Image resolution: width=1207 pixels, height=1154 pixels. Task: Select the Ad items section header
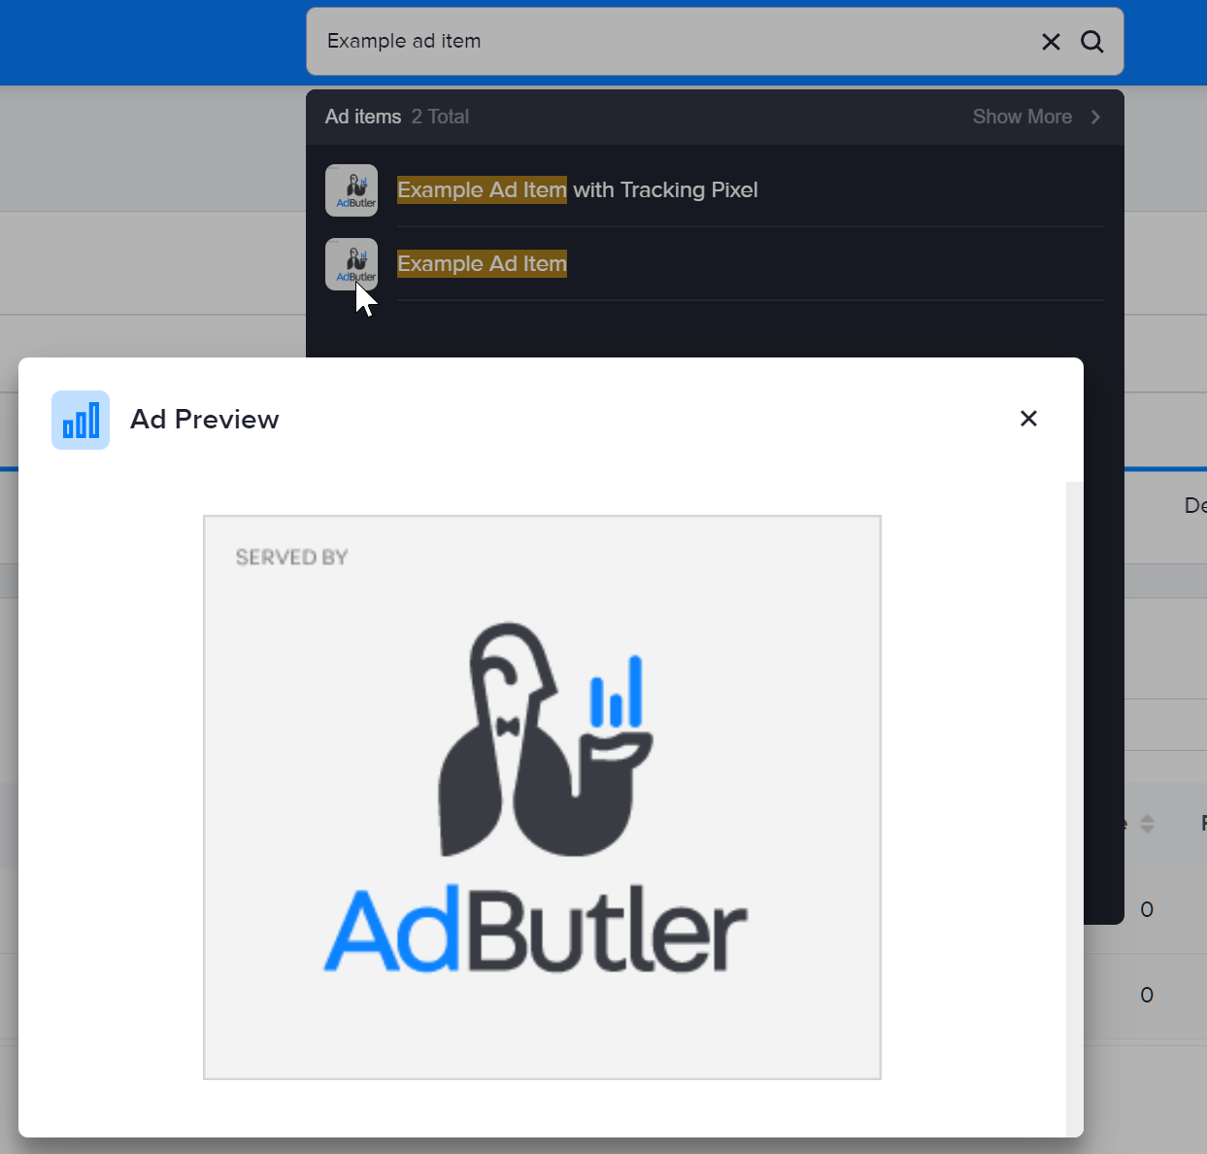click(x=362, y=117)
